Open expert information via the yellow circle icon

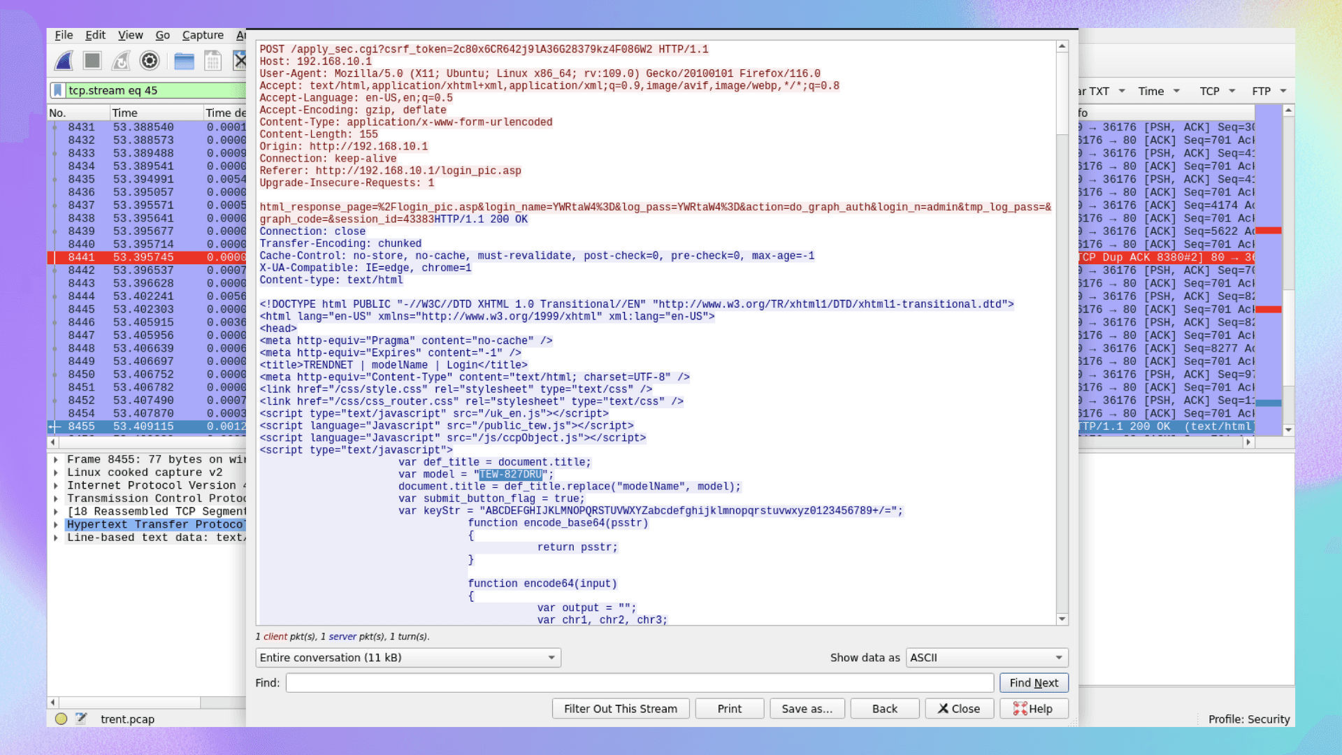tap(61, 719)
